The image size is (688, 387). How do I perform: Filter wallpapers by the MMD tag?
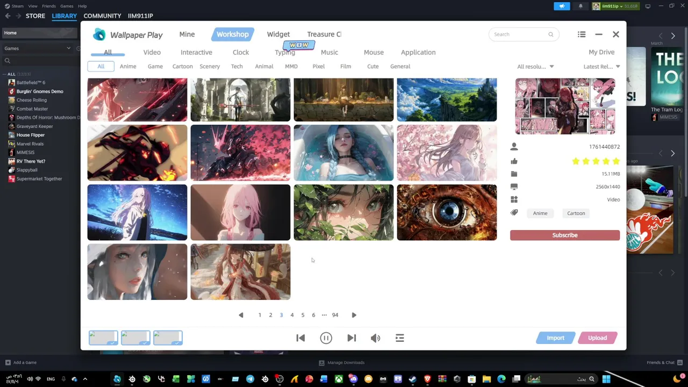pyautogui.click(x=291, y=66)
